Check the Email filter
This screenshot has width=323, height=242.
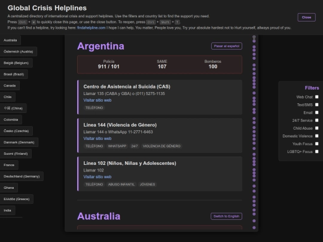pos(316,112)
